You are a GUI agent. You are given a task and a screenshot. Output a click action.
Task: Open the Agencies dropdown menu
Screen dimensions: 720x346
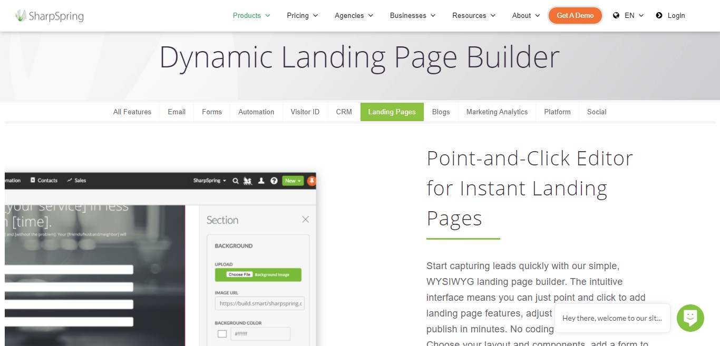[x=354, y=16]
